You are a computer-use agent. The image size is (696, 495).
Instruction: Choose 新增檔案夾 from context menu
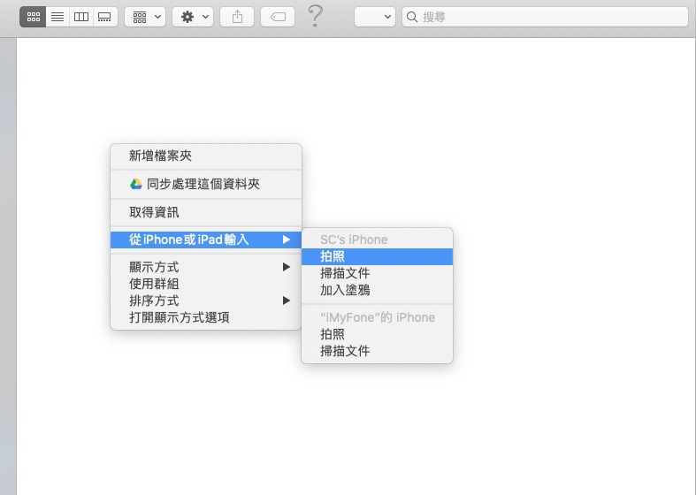[206, 156]
